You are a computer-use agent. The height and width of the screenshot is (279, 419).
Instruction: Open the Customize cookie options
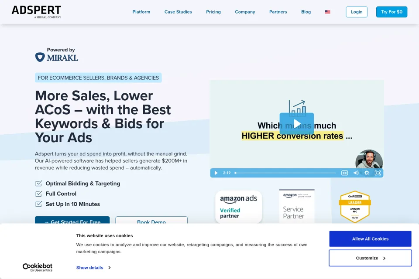tap(370, 258)
